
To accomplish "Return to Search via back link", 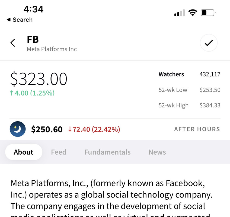I will tap(20, 20).
